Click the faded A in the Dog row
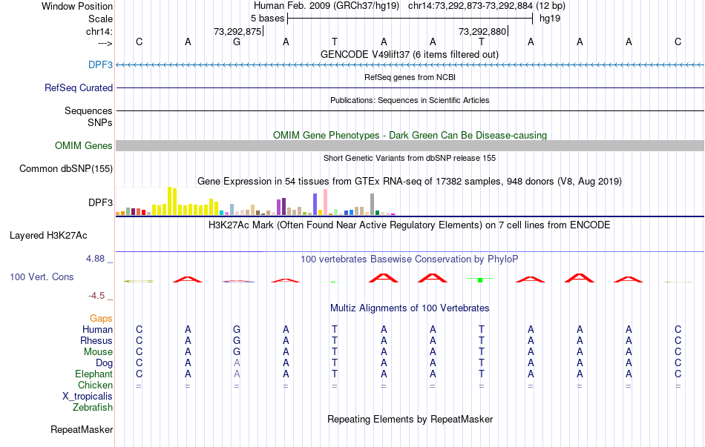The width and height of the screenshot is (705, 447). [x=237, y=362]
